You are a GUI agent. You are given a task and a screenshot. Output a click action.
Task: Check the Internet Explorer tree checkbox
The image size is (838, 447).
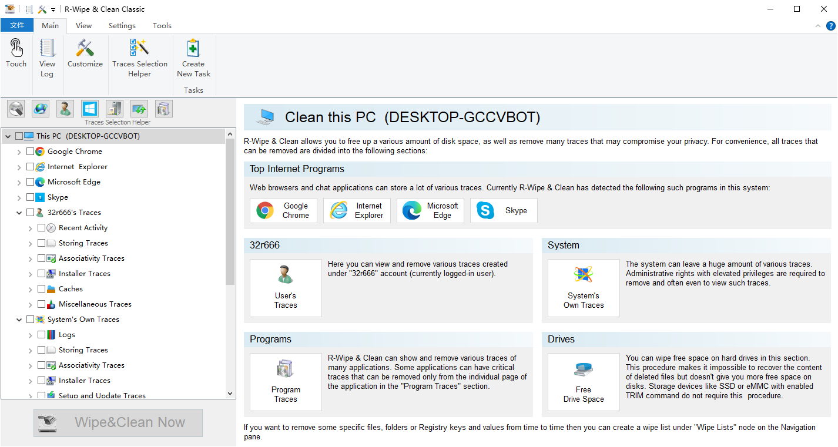click(30, 167)
